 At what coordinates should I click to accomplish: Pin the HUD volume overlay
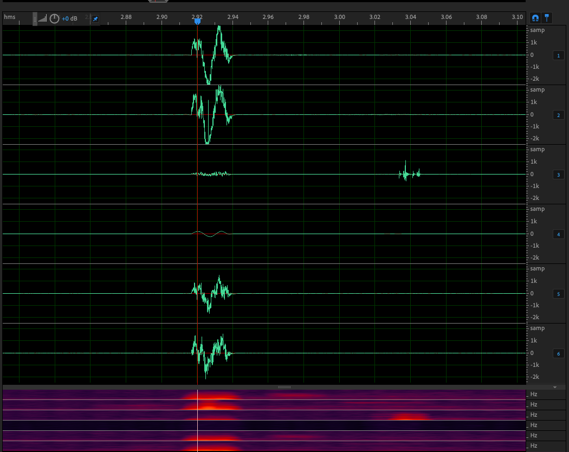95,19
